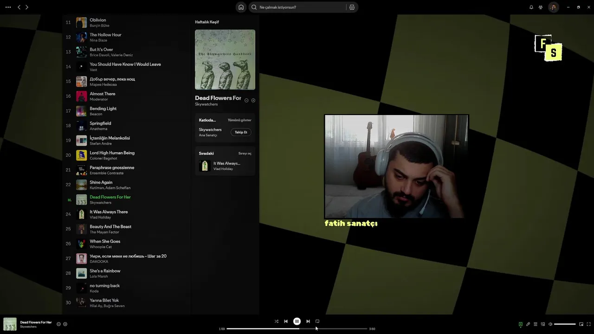Show lyrics with microphone icon
Viewport: 594px width, 334px height.
528,324
